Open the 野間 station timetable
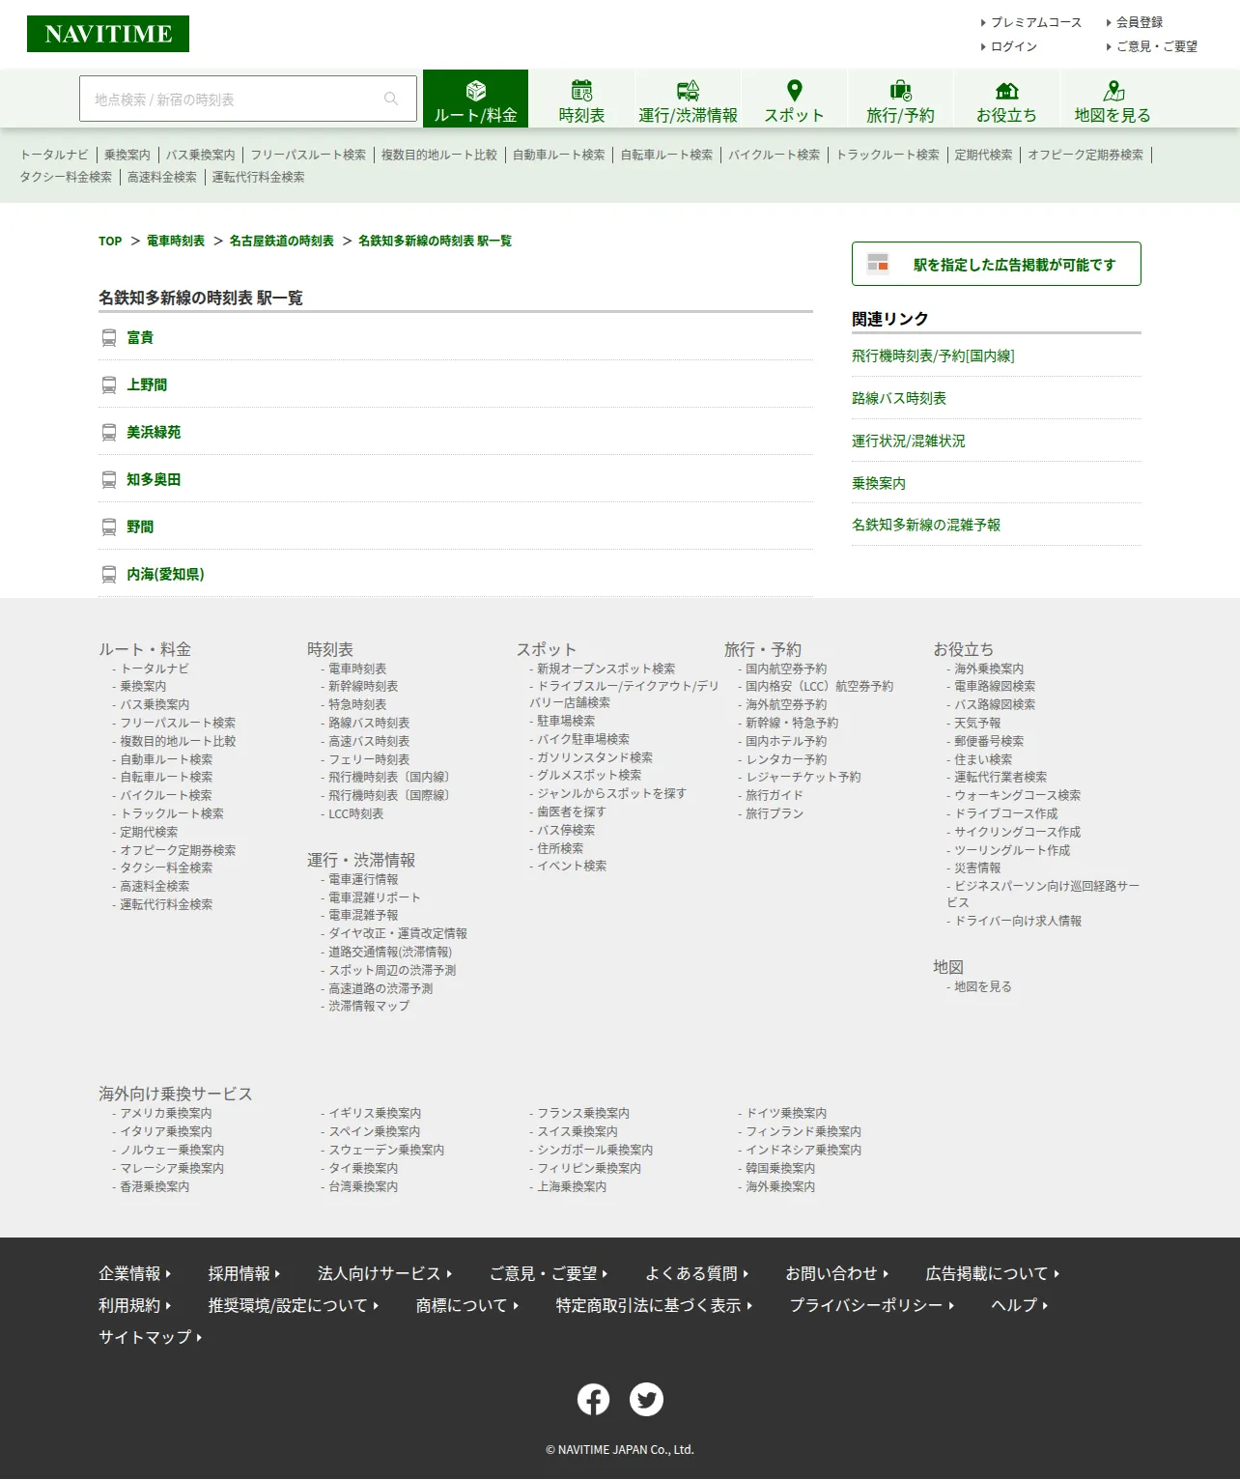 pyautogui.click(x=140, y=527)
